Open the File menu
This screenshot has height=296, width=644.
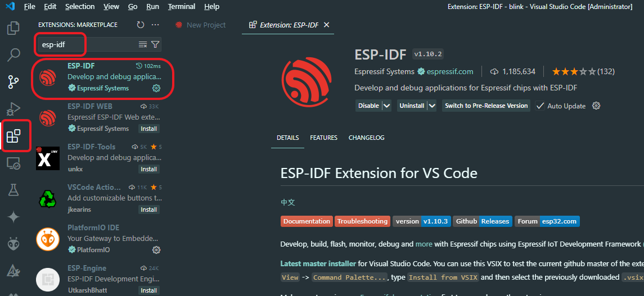30,7
